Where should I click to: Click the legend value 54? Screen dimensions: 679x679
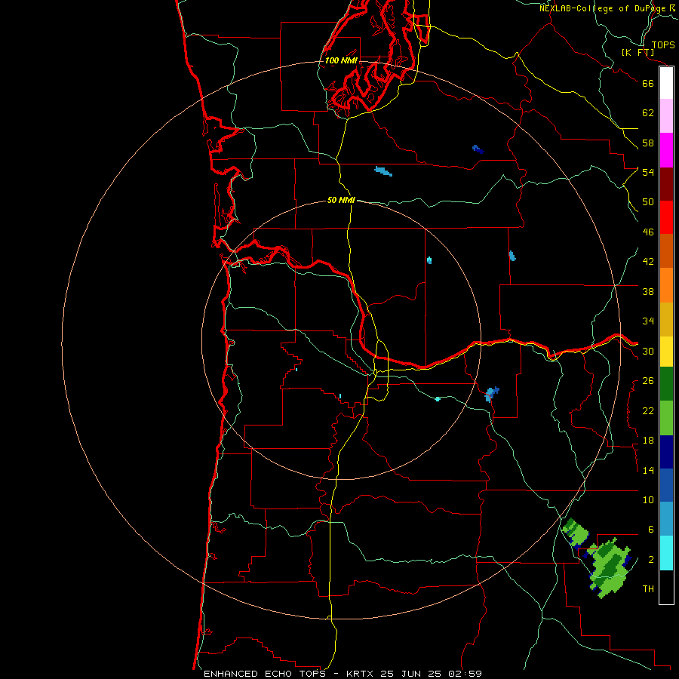pyautogui.click(x=648, y=172)
